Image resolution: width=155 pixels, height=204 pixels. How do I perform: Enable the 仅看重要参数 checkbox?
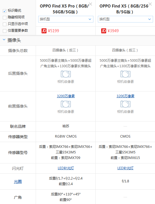point(4,31)
